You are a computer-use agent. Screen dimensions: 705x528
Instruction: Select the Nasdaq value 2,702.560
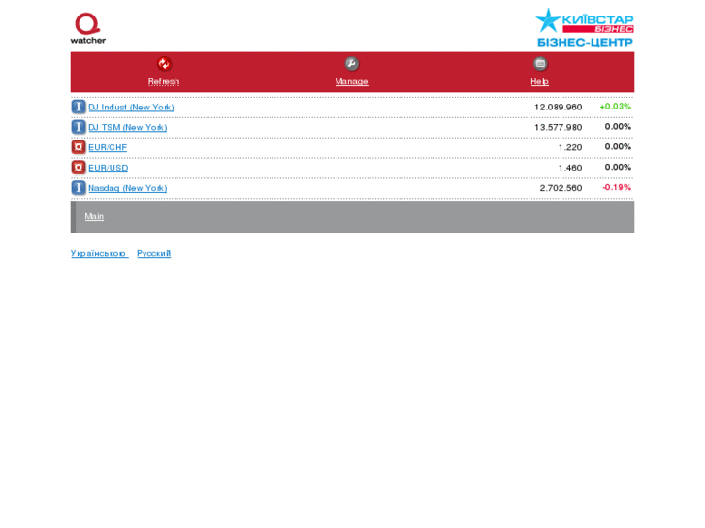coord(561,188)
